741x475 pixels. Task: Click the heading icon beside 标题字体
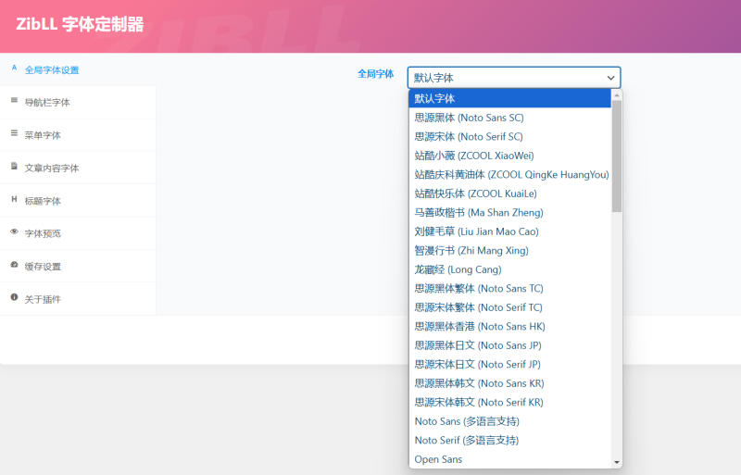14,200
